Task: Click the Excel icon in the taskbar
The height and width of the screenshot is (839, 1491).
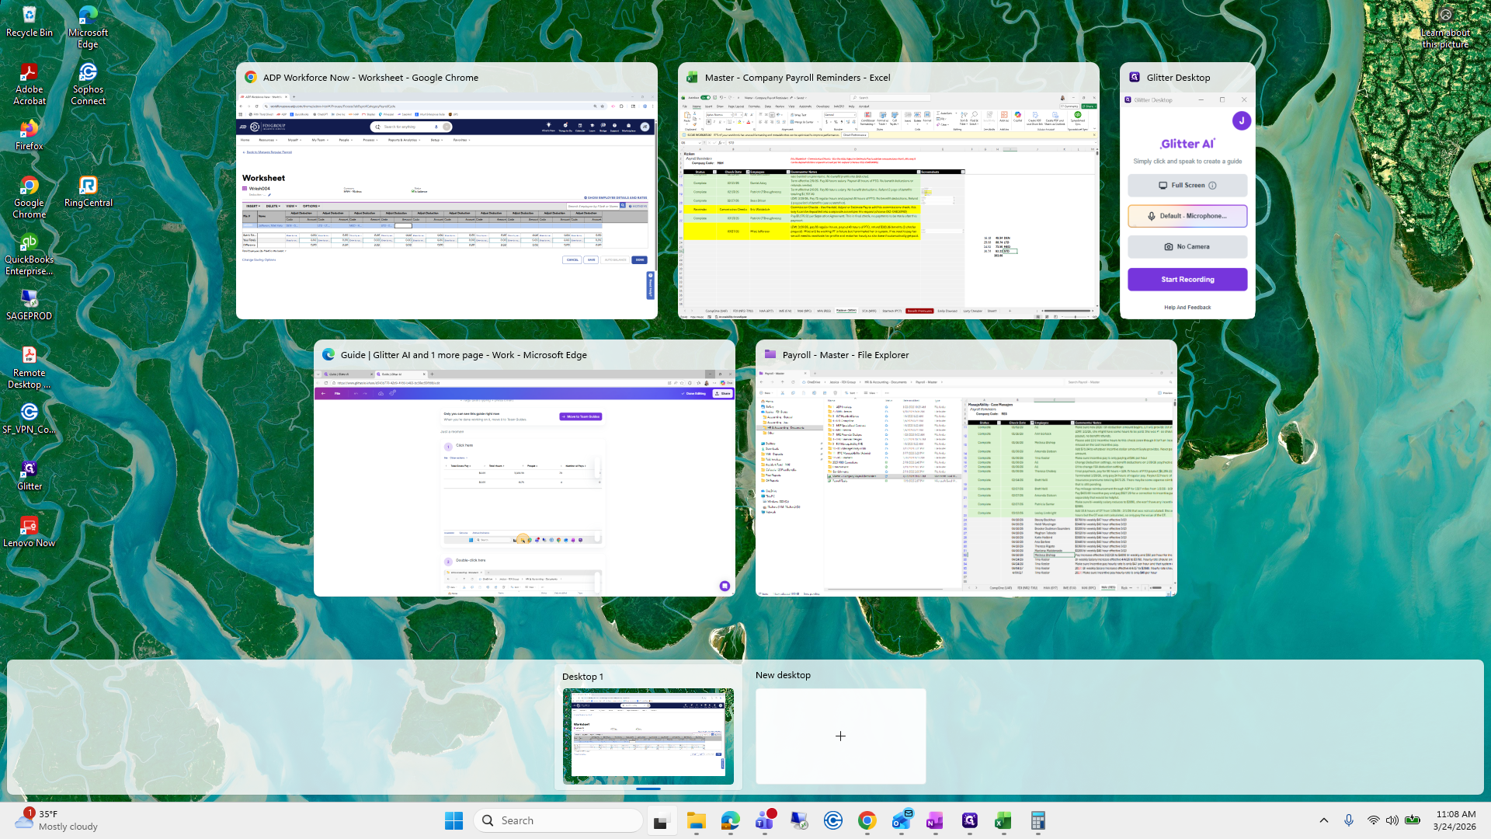Action: (1003, 820)
